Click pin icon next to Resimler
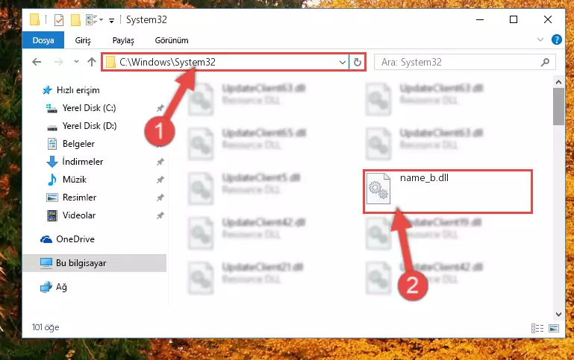The height and width of the screenshot is (360, 574). coord(160,198)
